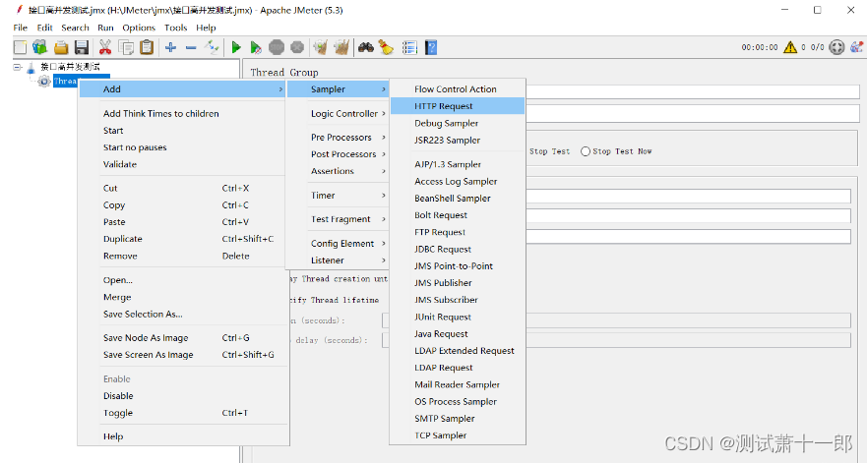Open the Run menu
Image resolution: width=867 pixels, height=463 pixels.
(x=105, y=28)
